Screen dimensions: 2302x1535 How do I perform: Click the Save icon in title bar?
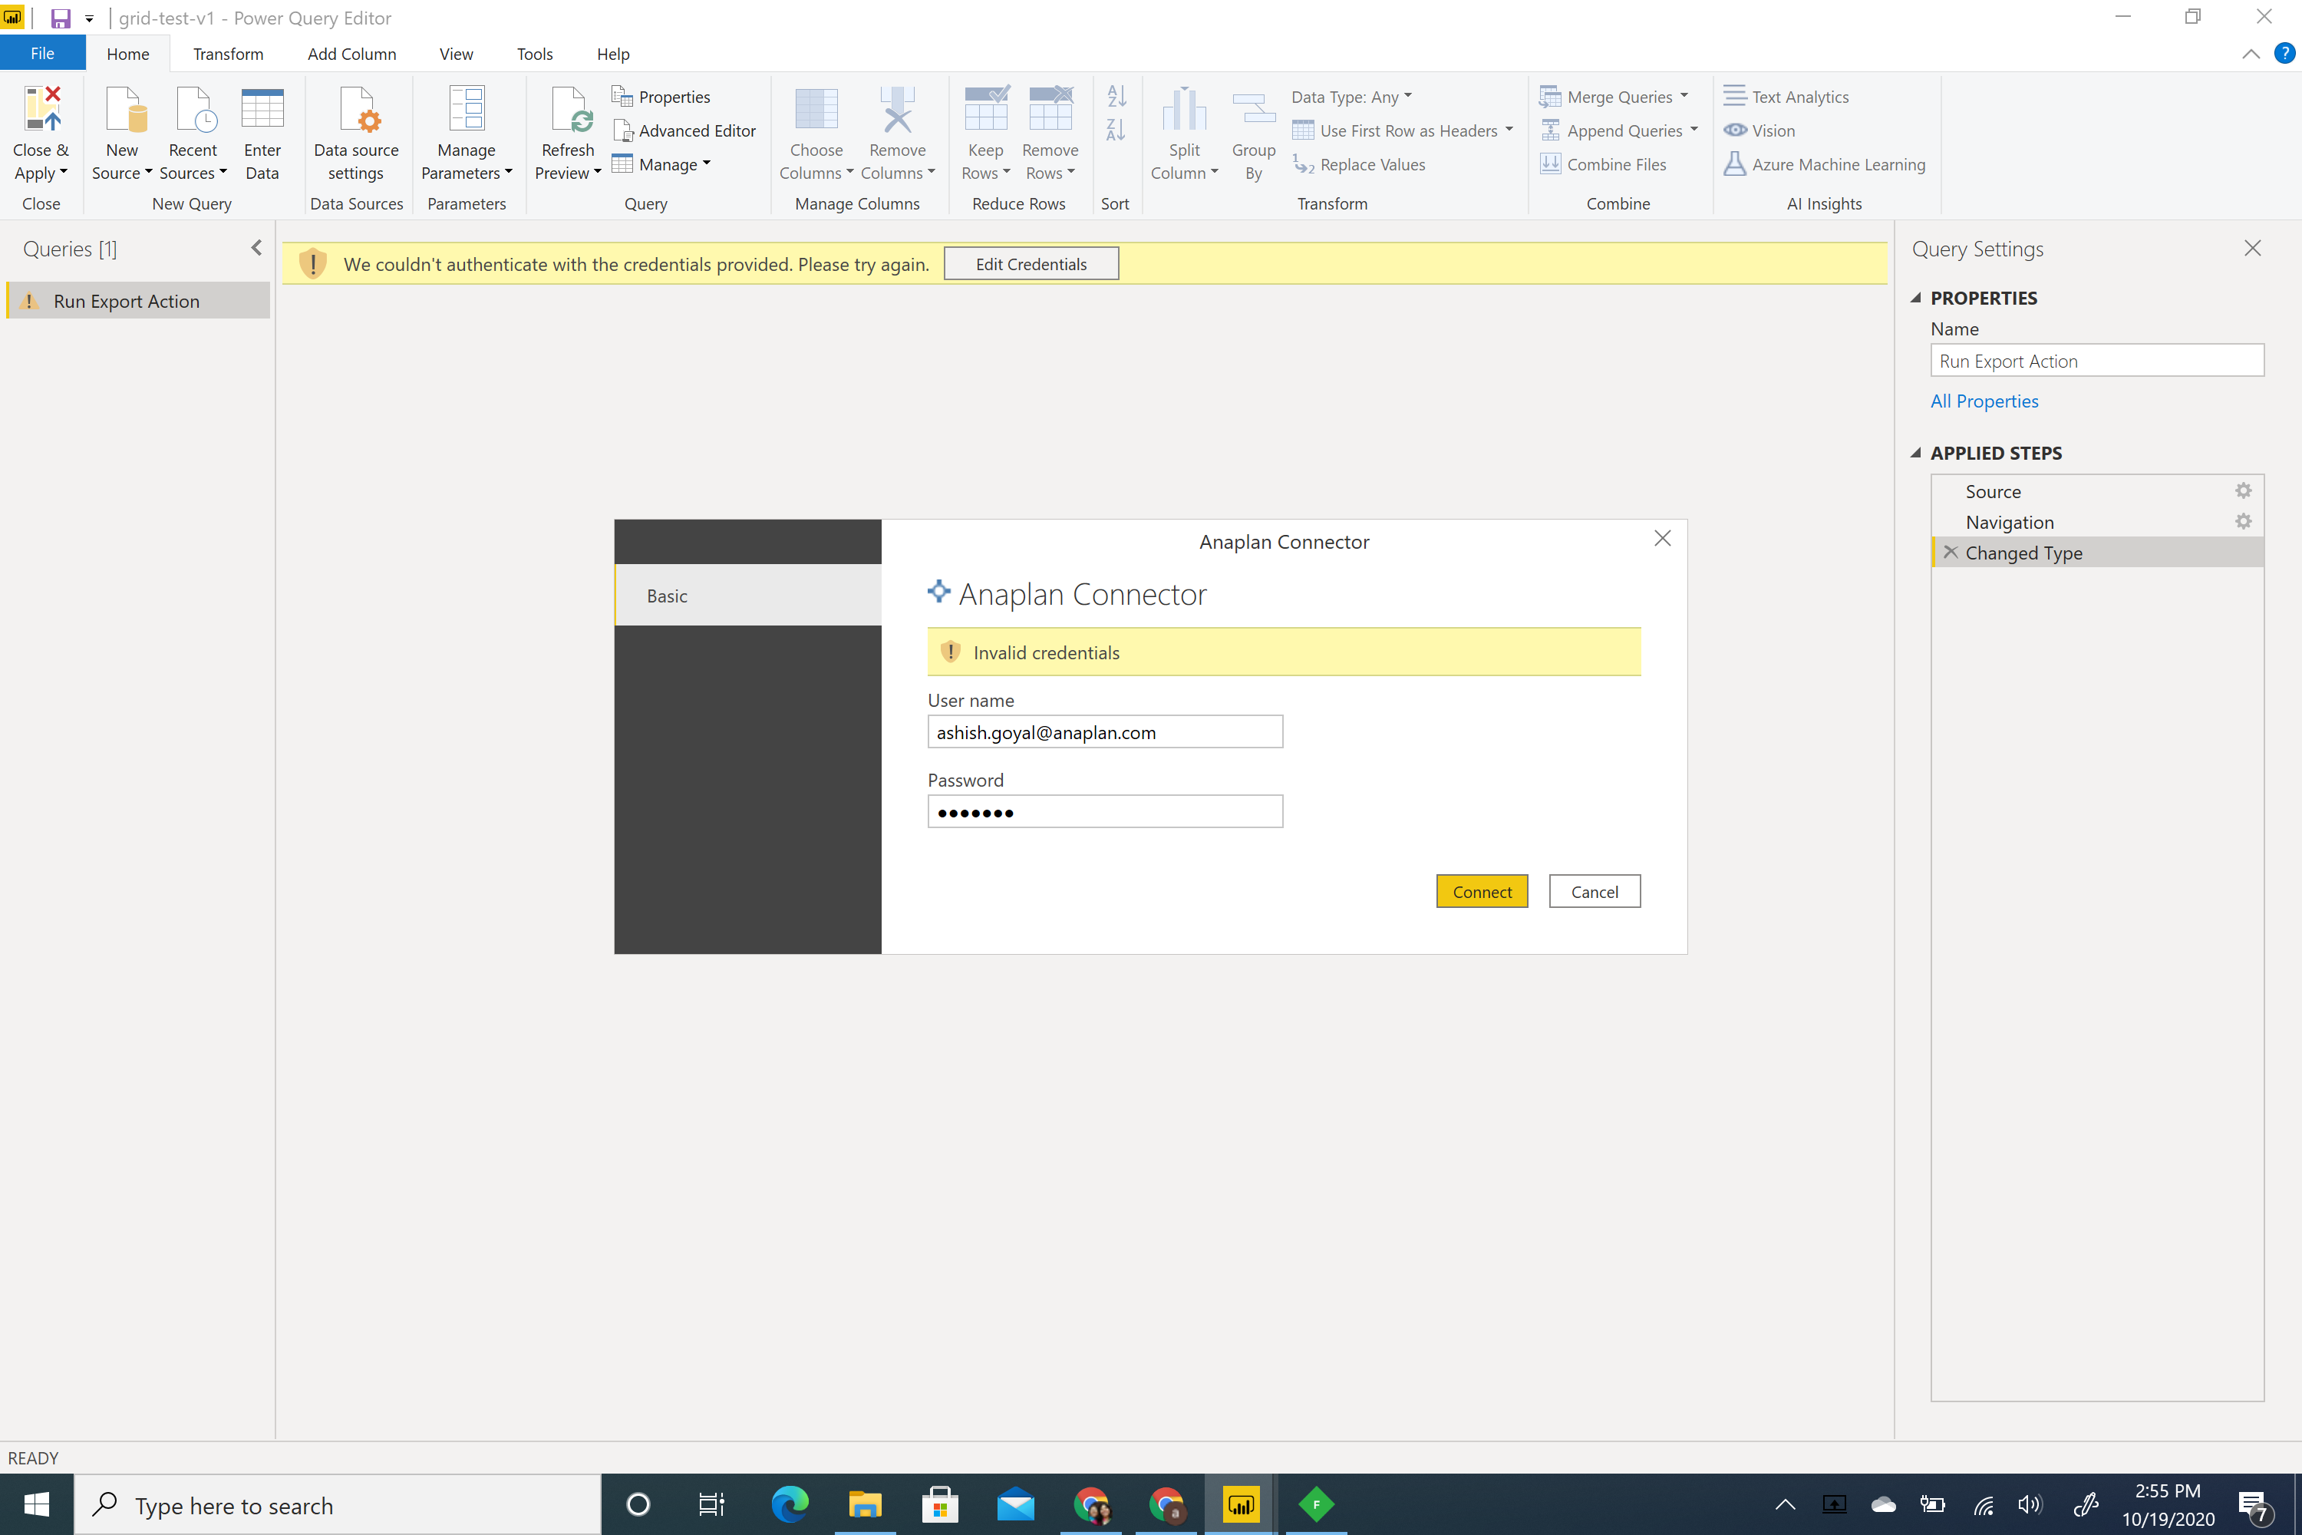60,18
